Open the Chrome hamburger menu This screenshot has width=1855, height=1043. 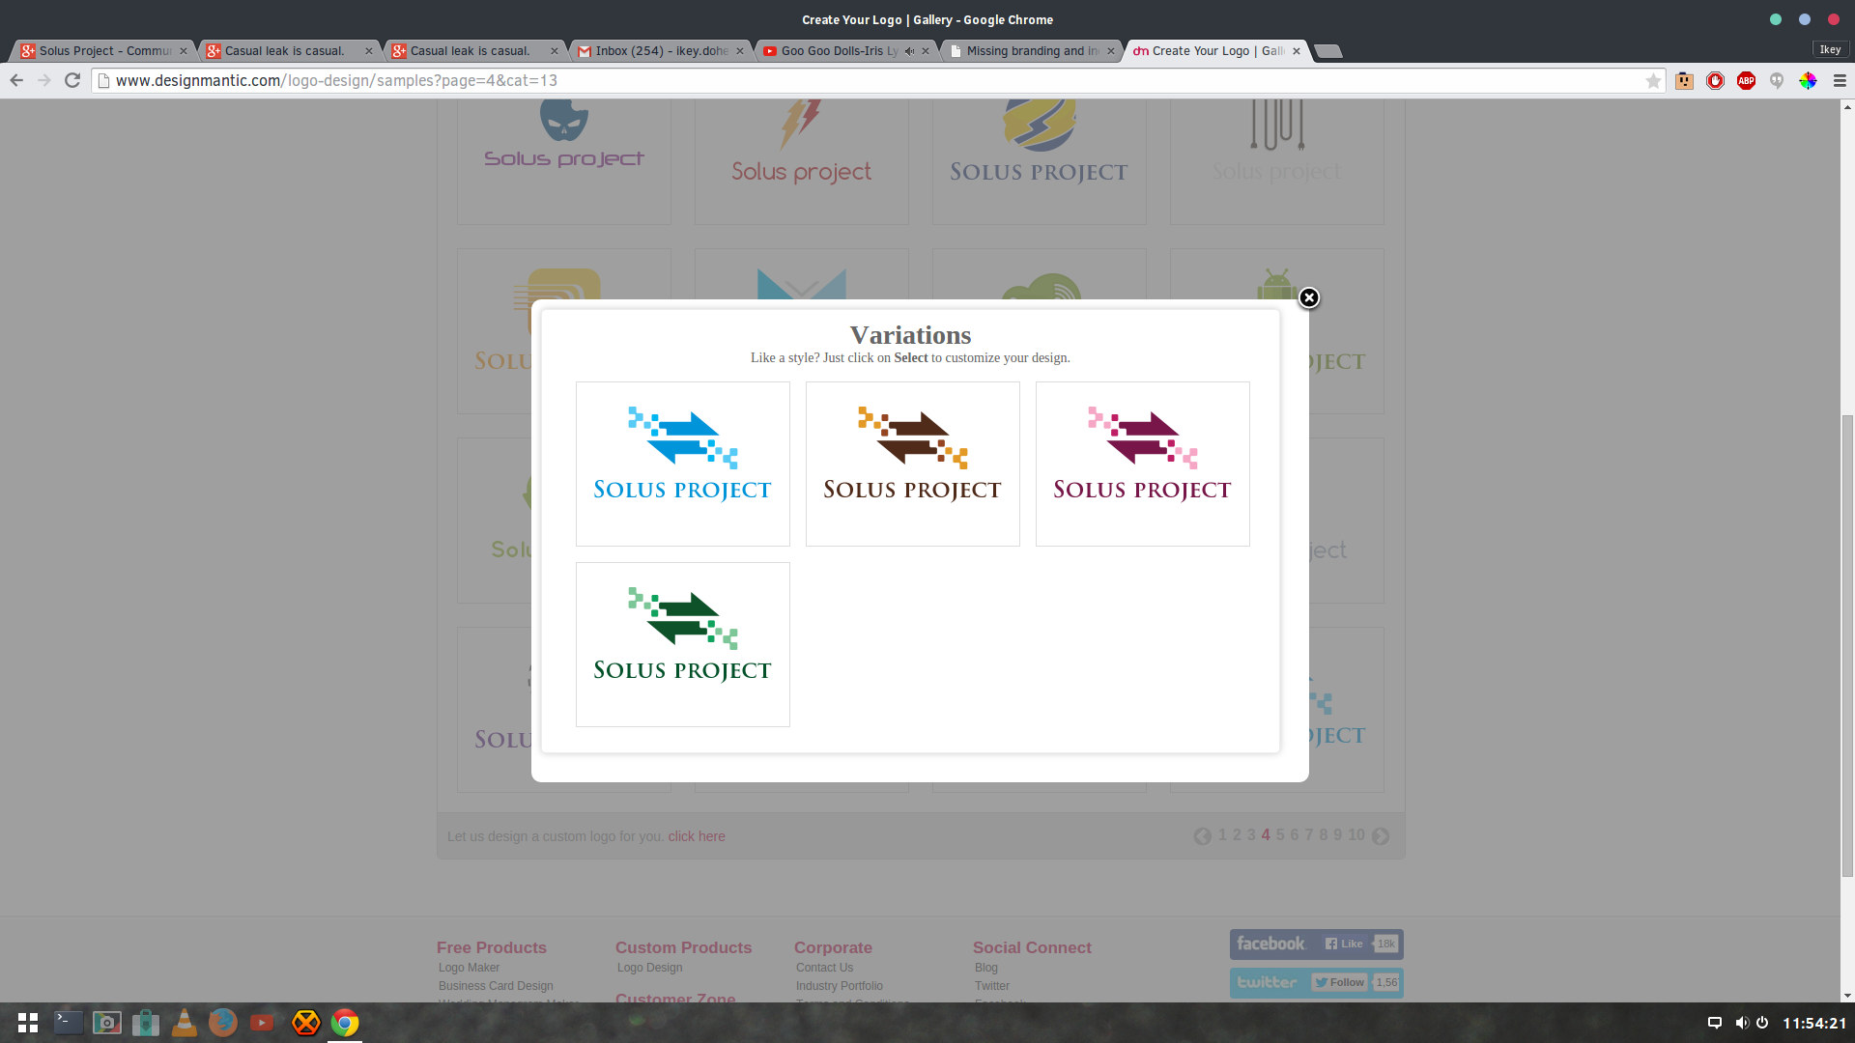click(x=1840, y=80)
